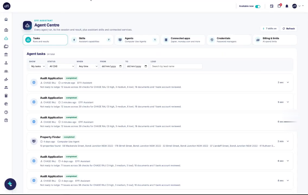The height and width of the screenshot is (195, 308).
Task: Open the FROM date calendar picker icon
Action: click(x=120, y=66)
